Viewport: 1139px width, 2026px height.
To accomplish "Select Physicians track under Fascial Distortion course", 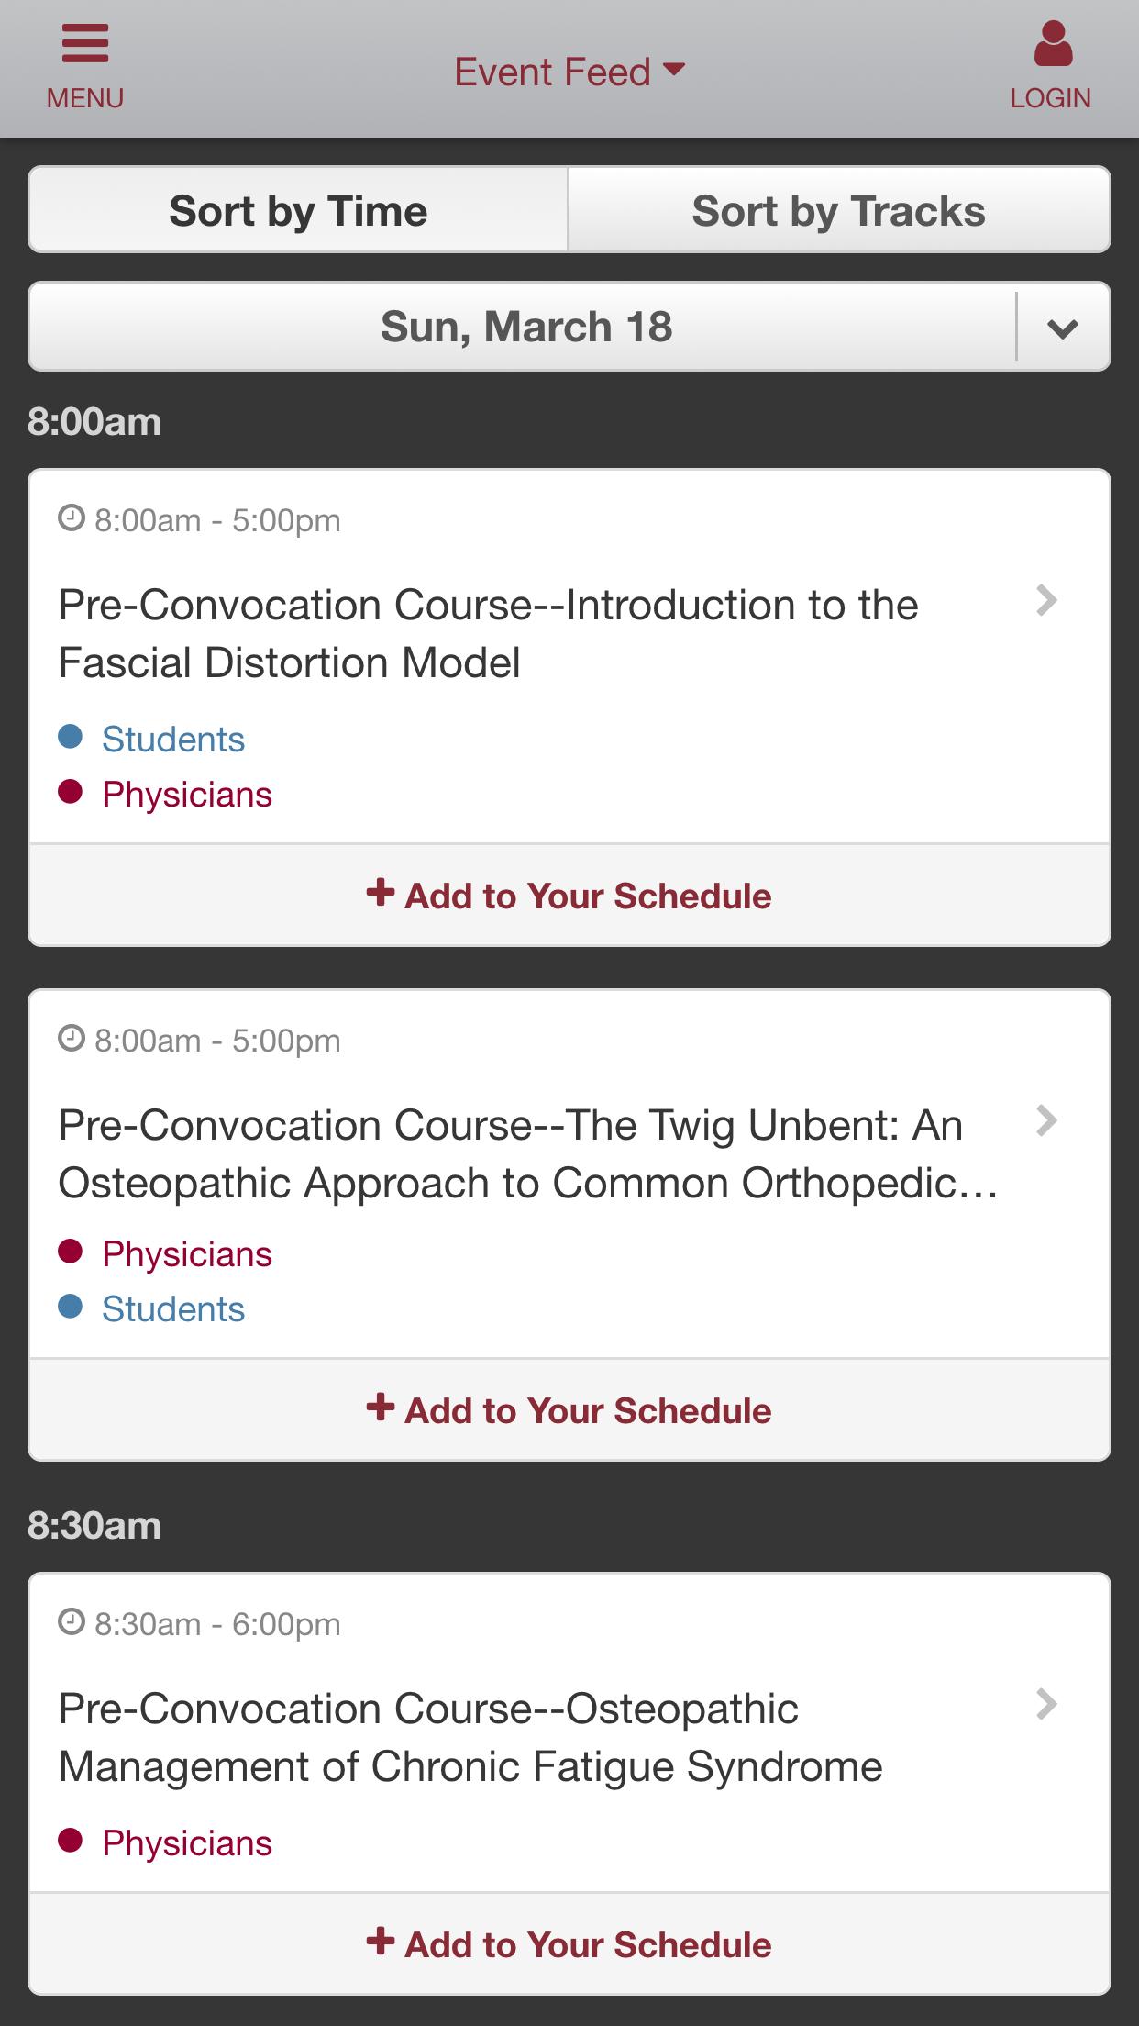I will pyautogui.click(x=187, y=795).
